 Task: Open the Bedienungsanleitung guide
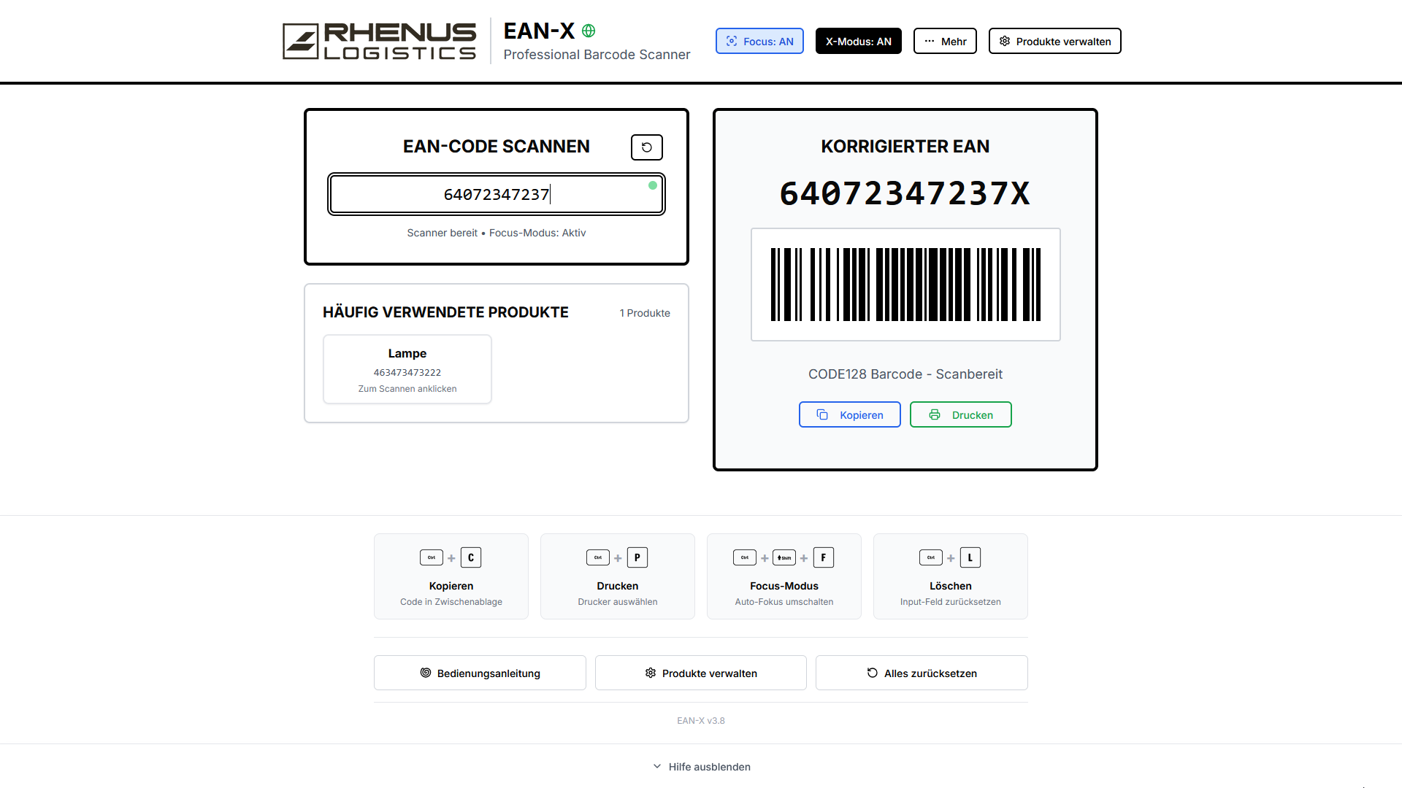pyautogui.click(x=480, y=673)
